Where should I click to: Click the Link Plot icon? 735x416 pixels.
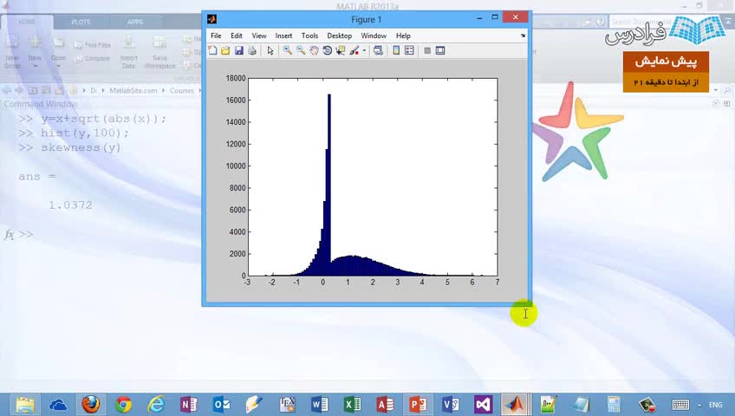378,50
